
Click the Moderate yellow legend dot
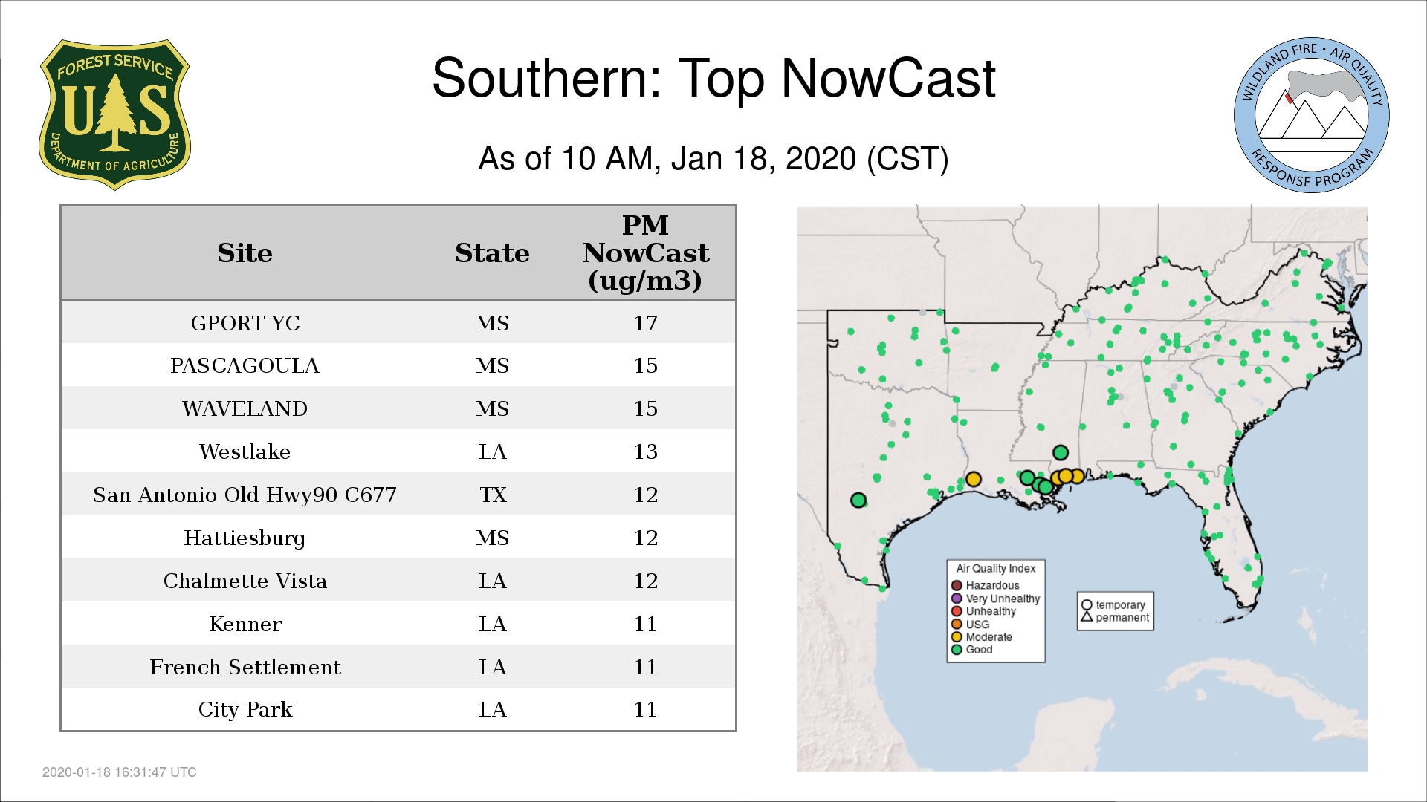(x=957, y=637)
